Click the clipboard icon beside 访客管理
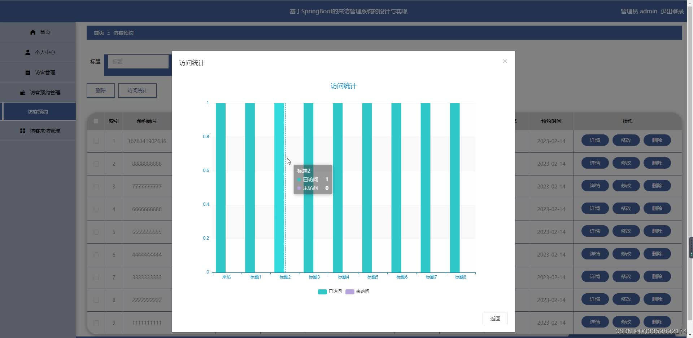Screen dimensions: 693x338 28,72
